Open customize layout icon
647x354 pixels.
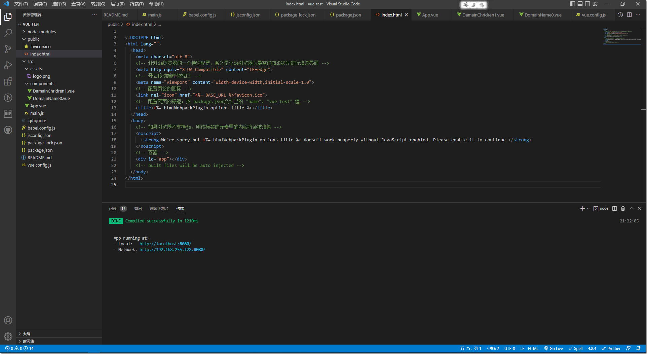(x=595, y=4)
